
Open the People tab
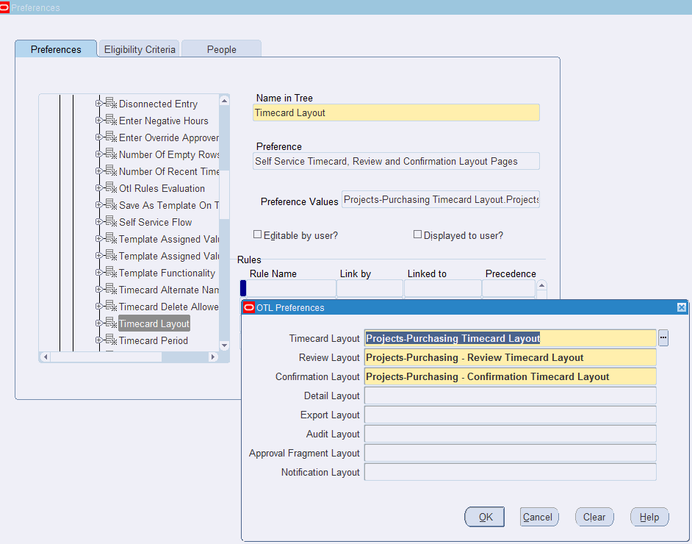(222, 49)
